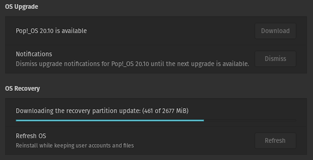Click the Notifications label
This screenshot has height=160, width=313.
(34, 54)
